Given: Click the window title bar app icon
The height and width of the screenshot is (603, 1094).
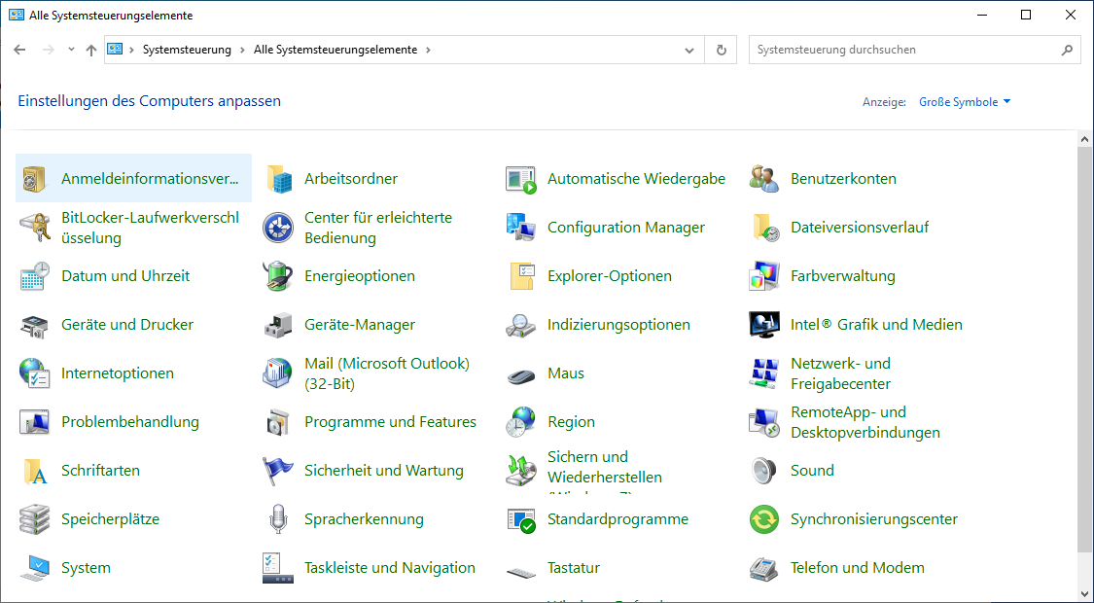Looking at the screenshot, I should (x=17, y=16).
